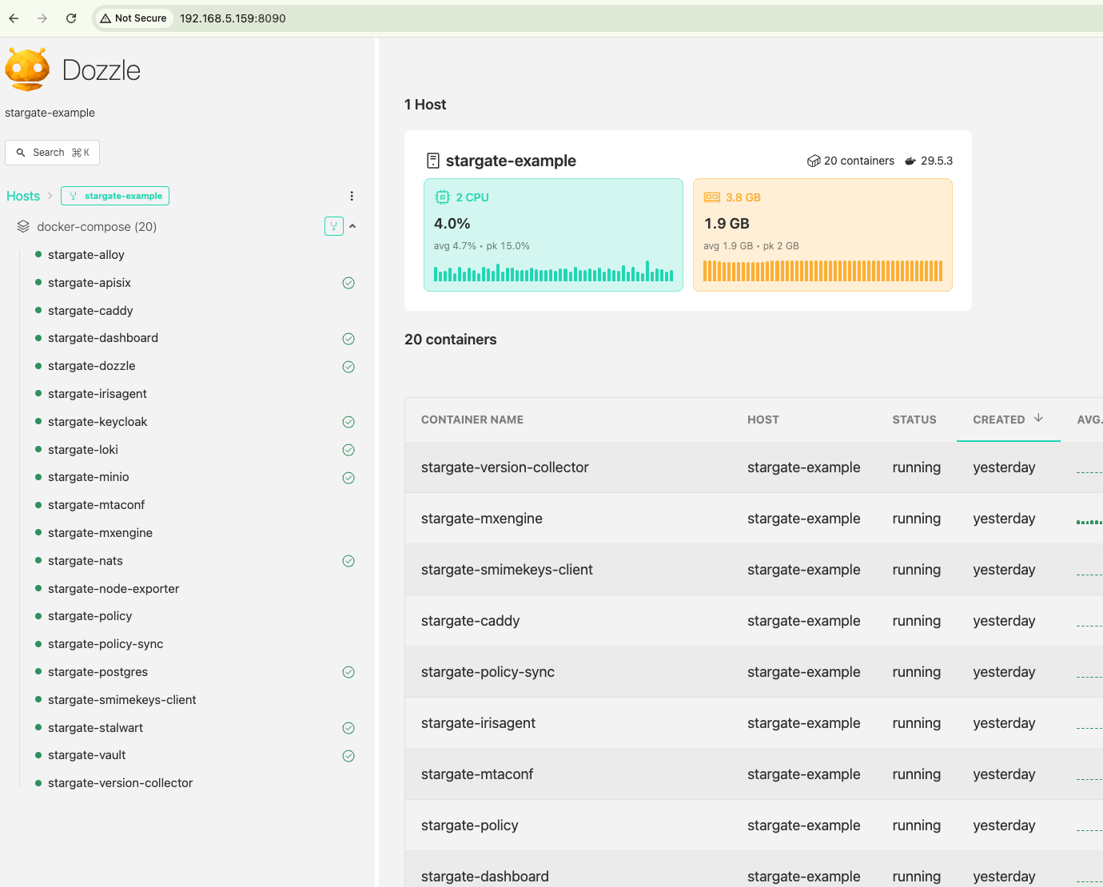This screenshot has height=887, width=1103.
Task: Open the Hosts link in the sidebar
Action: click(x=23, y=196)
